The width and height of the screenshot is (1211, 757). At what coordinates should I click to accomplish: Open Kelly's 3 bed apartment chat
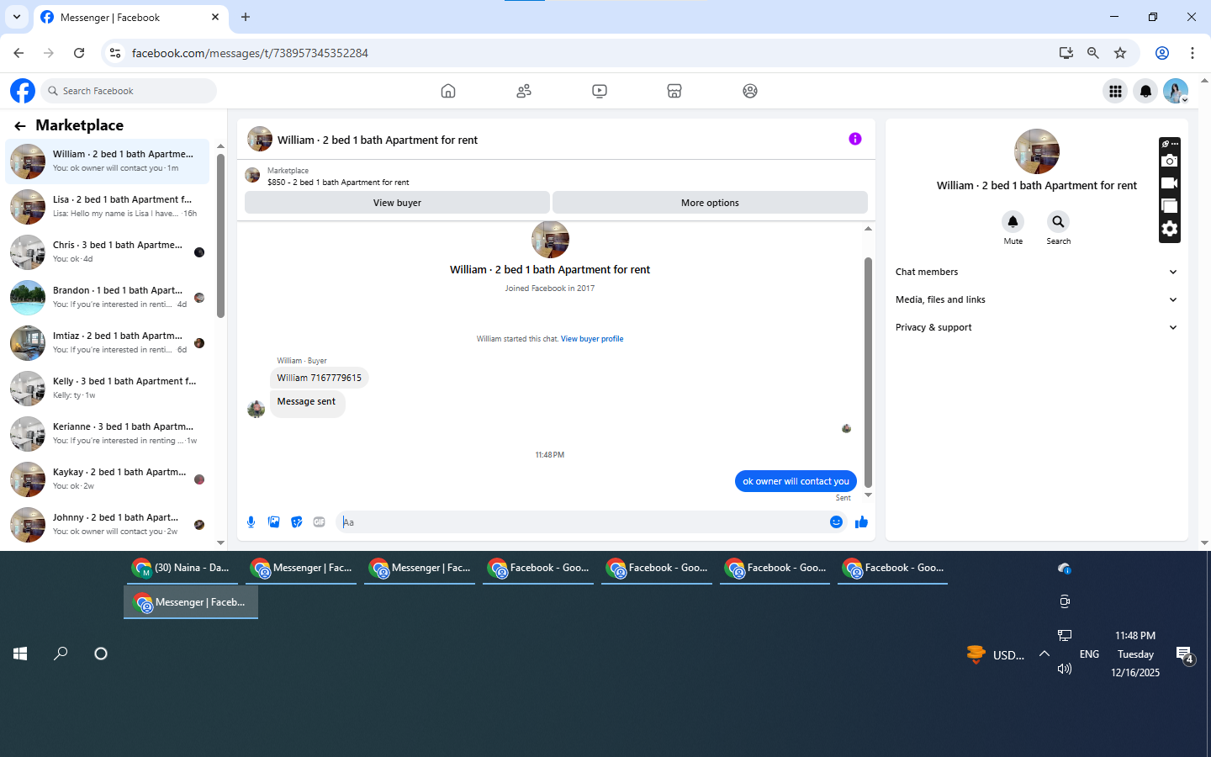click(x=108, y=388)
